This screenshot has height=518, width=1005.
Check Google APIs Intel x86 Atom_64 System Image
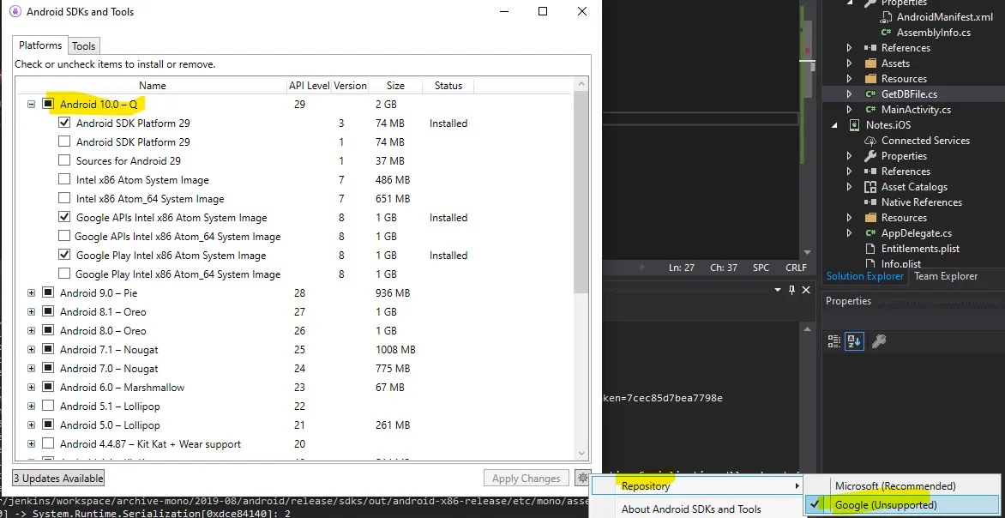tap(64, 236)
